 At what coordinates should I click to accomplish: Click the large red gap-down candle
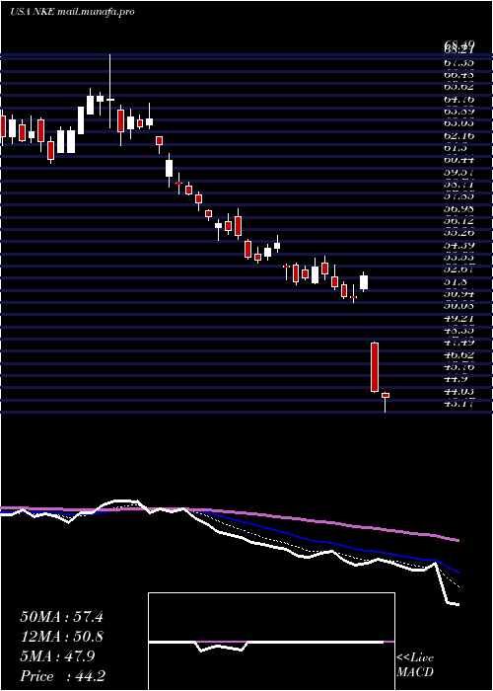(375, 367)
